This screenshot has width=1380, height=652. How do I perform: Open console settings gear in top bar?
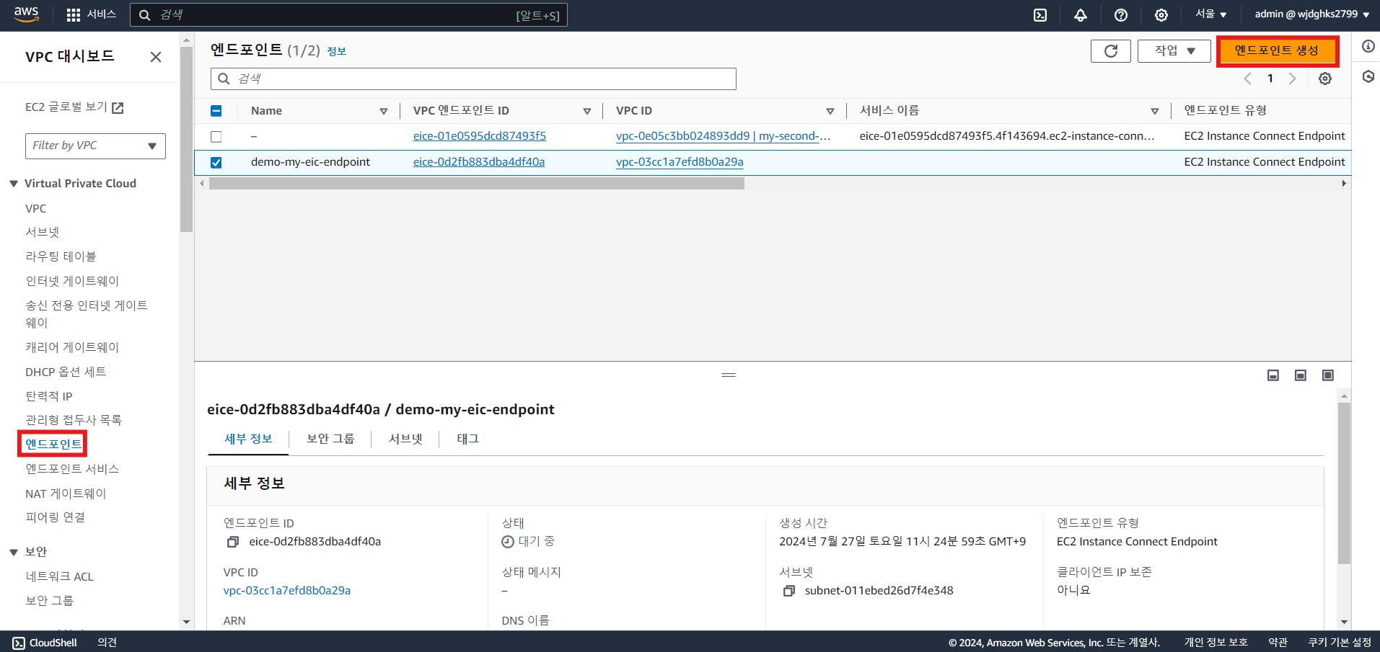[x=1161, y=15]
